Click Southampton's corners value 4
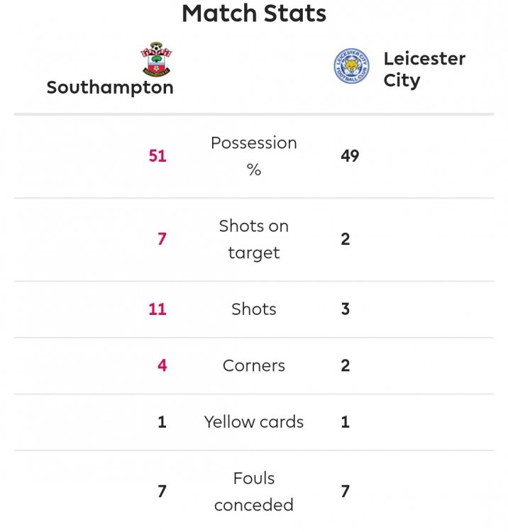Screen dimensions: 508x532 pos(162,366)
